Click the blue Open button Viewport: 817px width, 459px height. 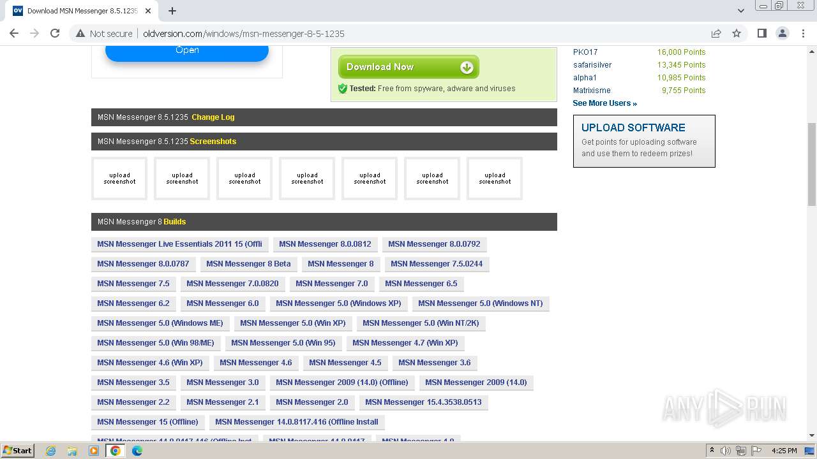187,50
